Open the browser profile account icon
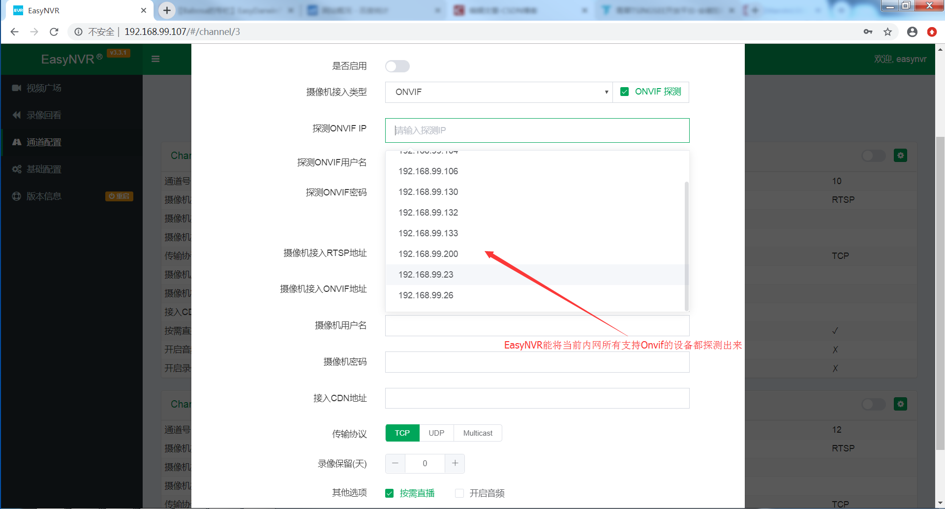Image resolution: width=945 pixels, height=509 pixels. [912, 32]
